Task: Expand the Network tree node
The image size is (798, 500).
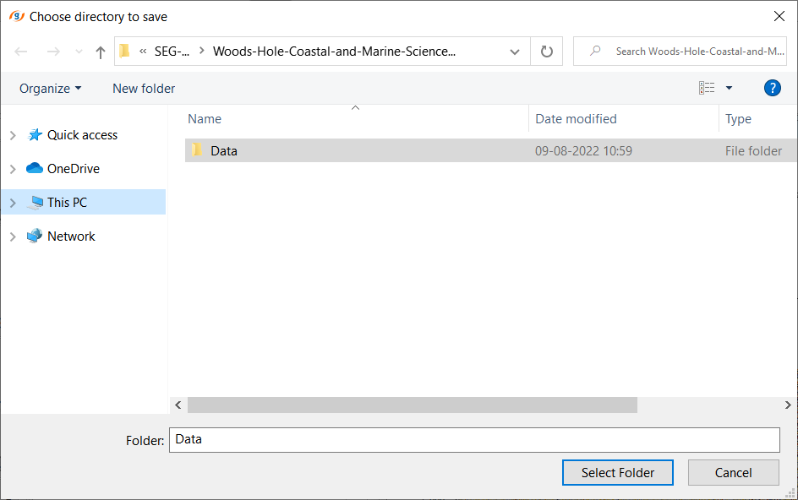Action: [13, 236]
